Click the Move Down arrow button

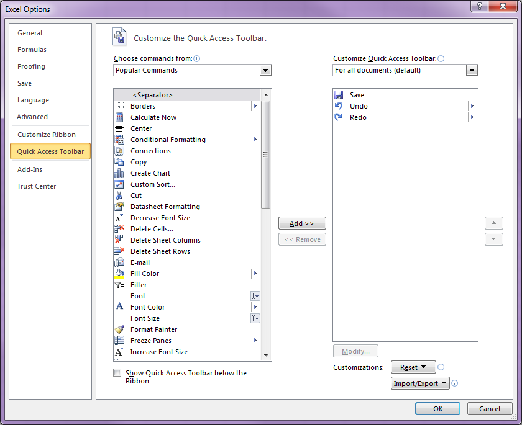(493, 239)
